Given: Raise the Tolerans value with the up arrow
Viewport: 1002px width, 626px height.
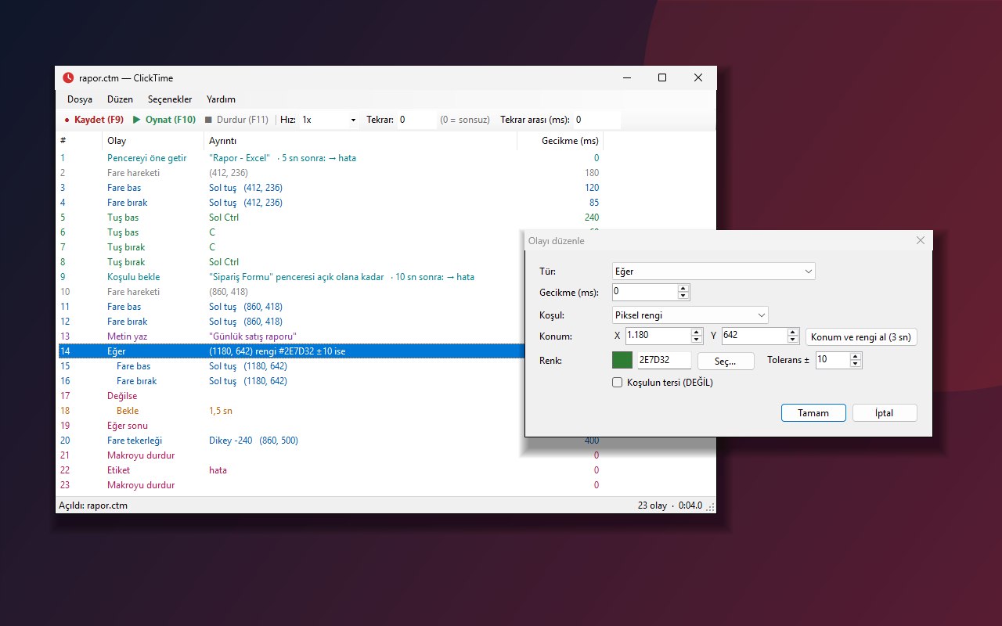Looking at the screenshot, I should (x=856, y=356).
